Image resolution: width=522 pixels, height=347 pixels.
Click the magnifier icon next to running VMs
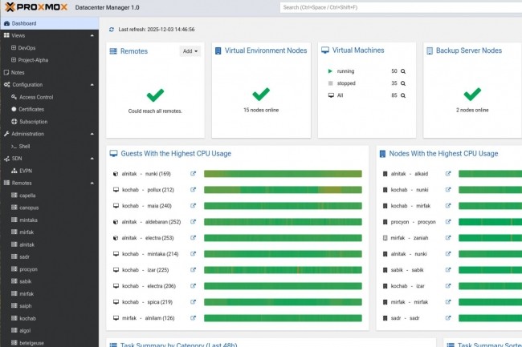pos(403,71)
